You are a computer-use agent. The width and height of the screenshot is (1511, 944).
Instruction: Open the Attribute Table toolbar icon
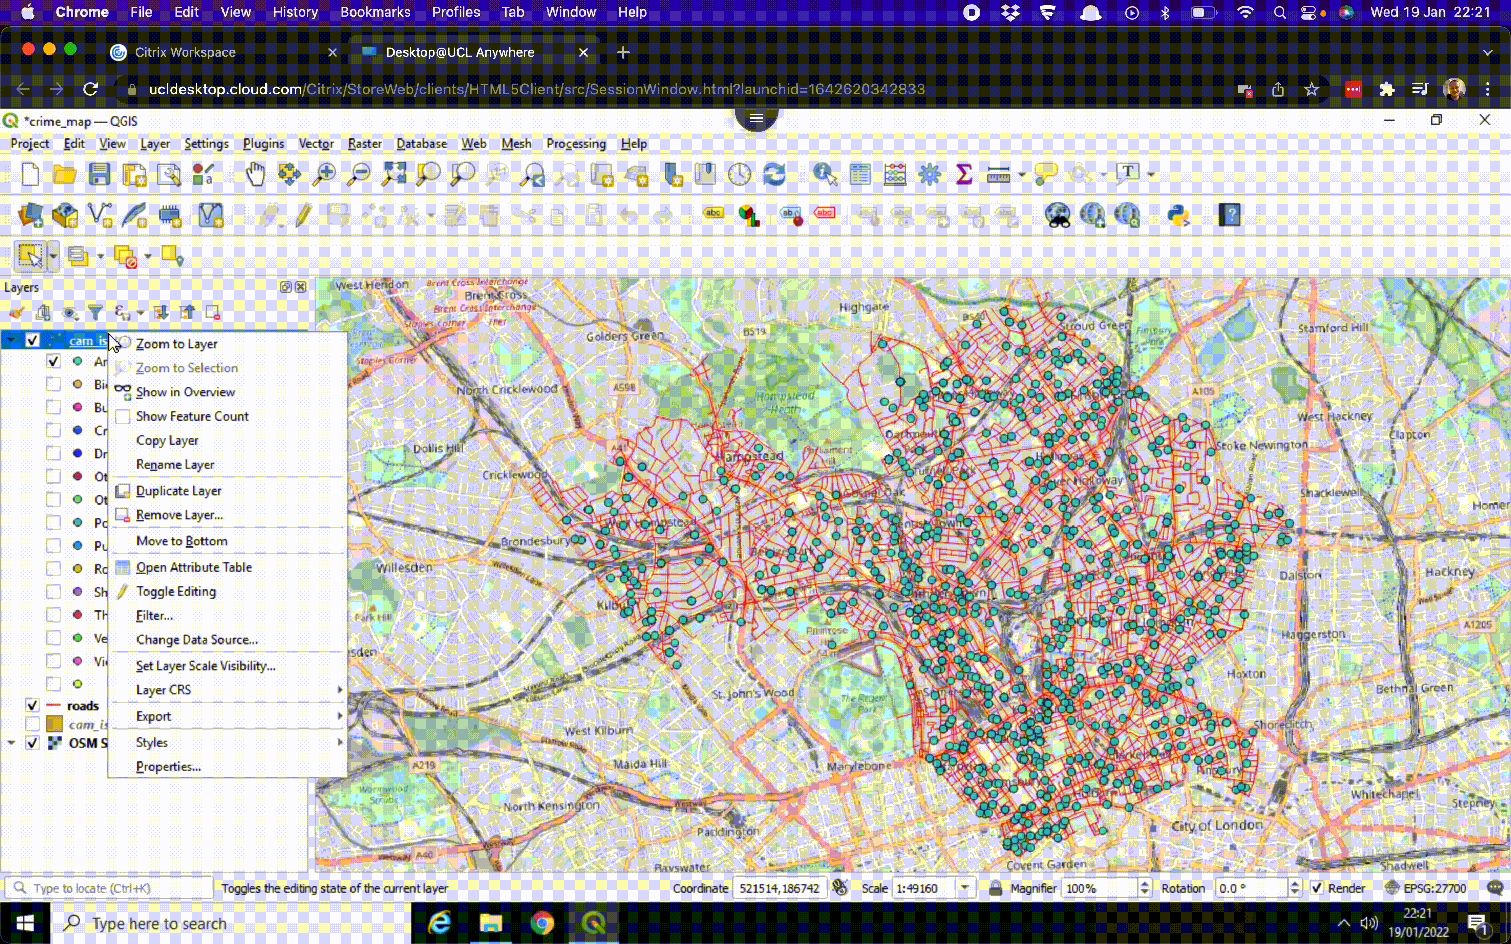(x=860, y=174)
